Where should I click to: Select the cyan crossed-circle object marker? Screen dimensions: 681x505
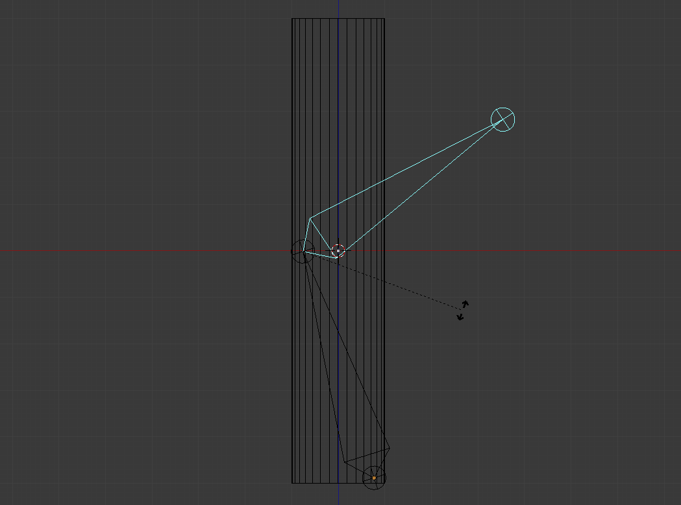pos(502,119)
